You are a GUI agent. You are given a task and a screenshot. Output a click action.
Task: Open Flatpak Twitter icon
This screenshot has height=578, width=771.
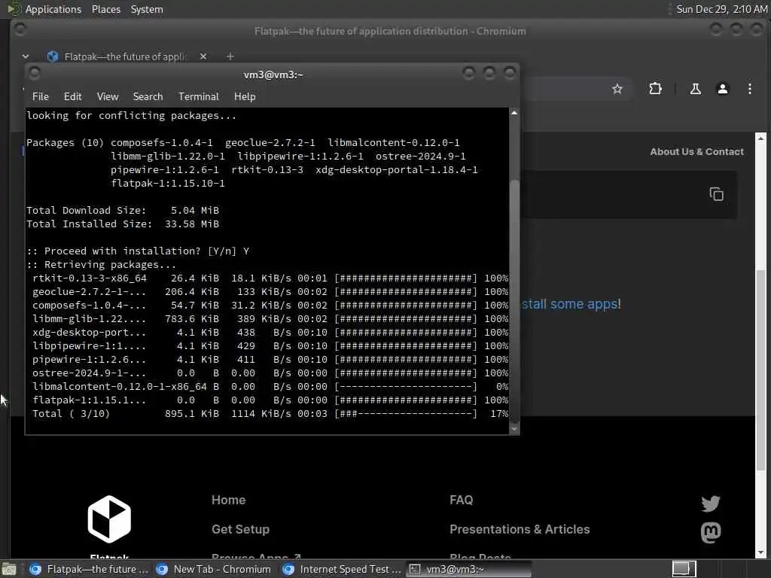coord(711,503)
